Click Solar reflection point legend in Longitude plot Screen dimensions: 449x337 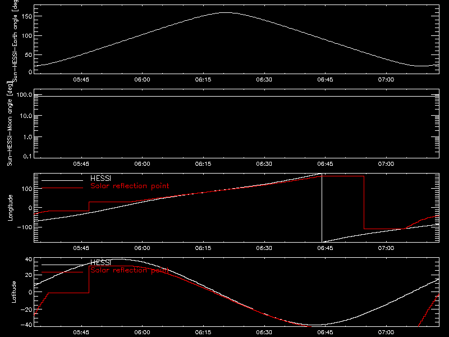point(130,186)
